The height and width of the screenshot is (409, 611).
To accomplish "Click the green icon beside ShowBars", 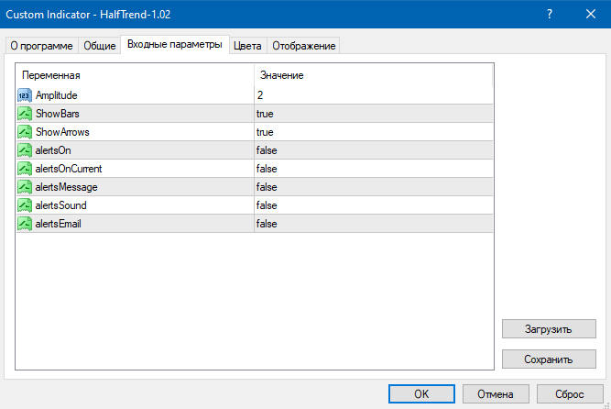I will click(25, 114).
